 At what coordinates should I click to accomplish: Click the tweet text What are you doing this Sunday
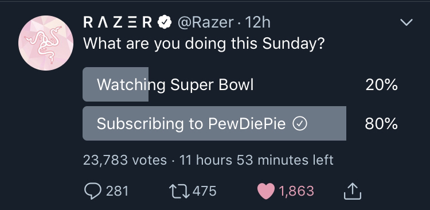pyautogui.click(x=204, y=44)
